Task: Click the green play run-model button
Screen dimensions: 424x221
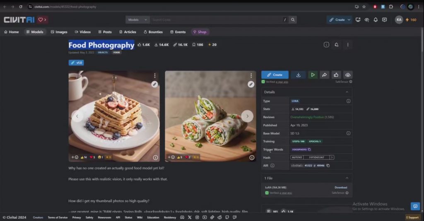Action: click(313, 75)
